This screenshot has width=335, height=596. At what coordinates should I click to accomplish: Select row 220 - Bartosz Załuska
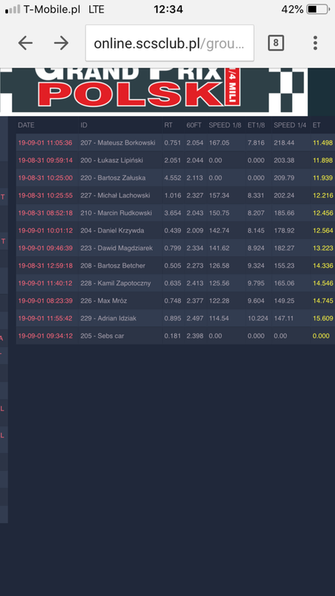[x=176, y=178]
